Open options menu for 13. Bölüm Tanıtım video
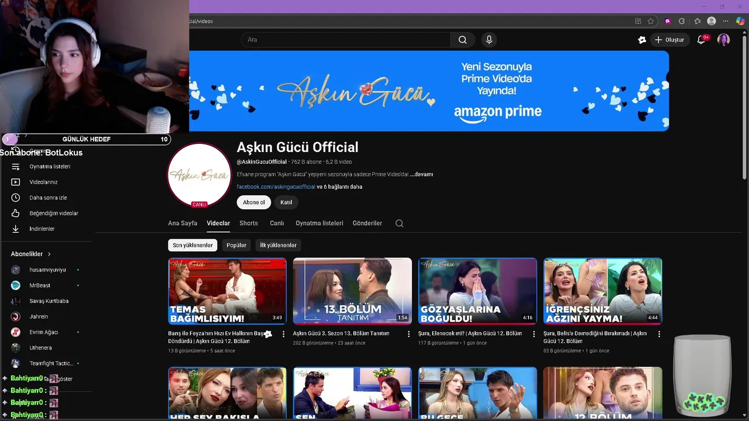The image size is (749, 421). [408, 334]
